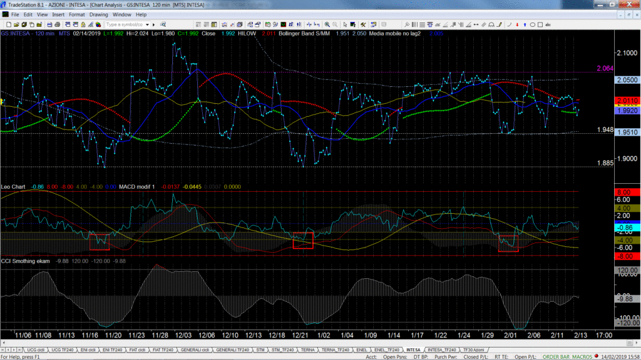
Task: Switch to the STM tab
Action: click(260, 350)
